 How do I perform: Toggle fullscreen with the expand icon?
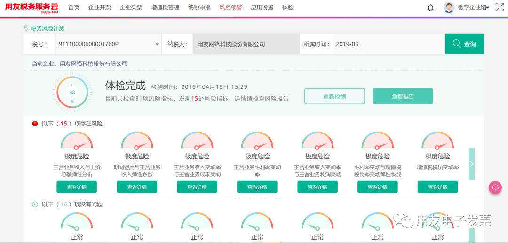(x=500, y=8)
